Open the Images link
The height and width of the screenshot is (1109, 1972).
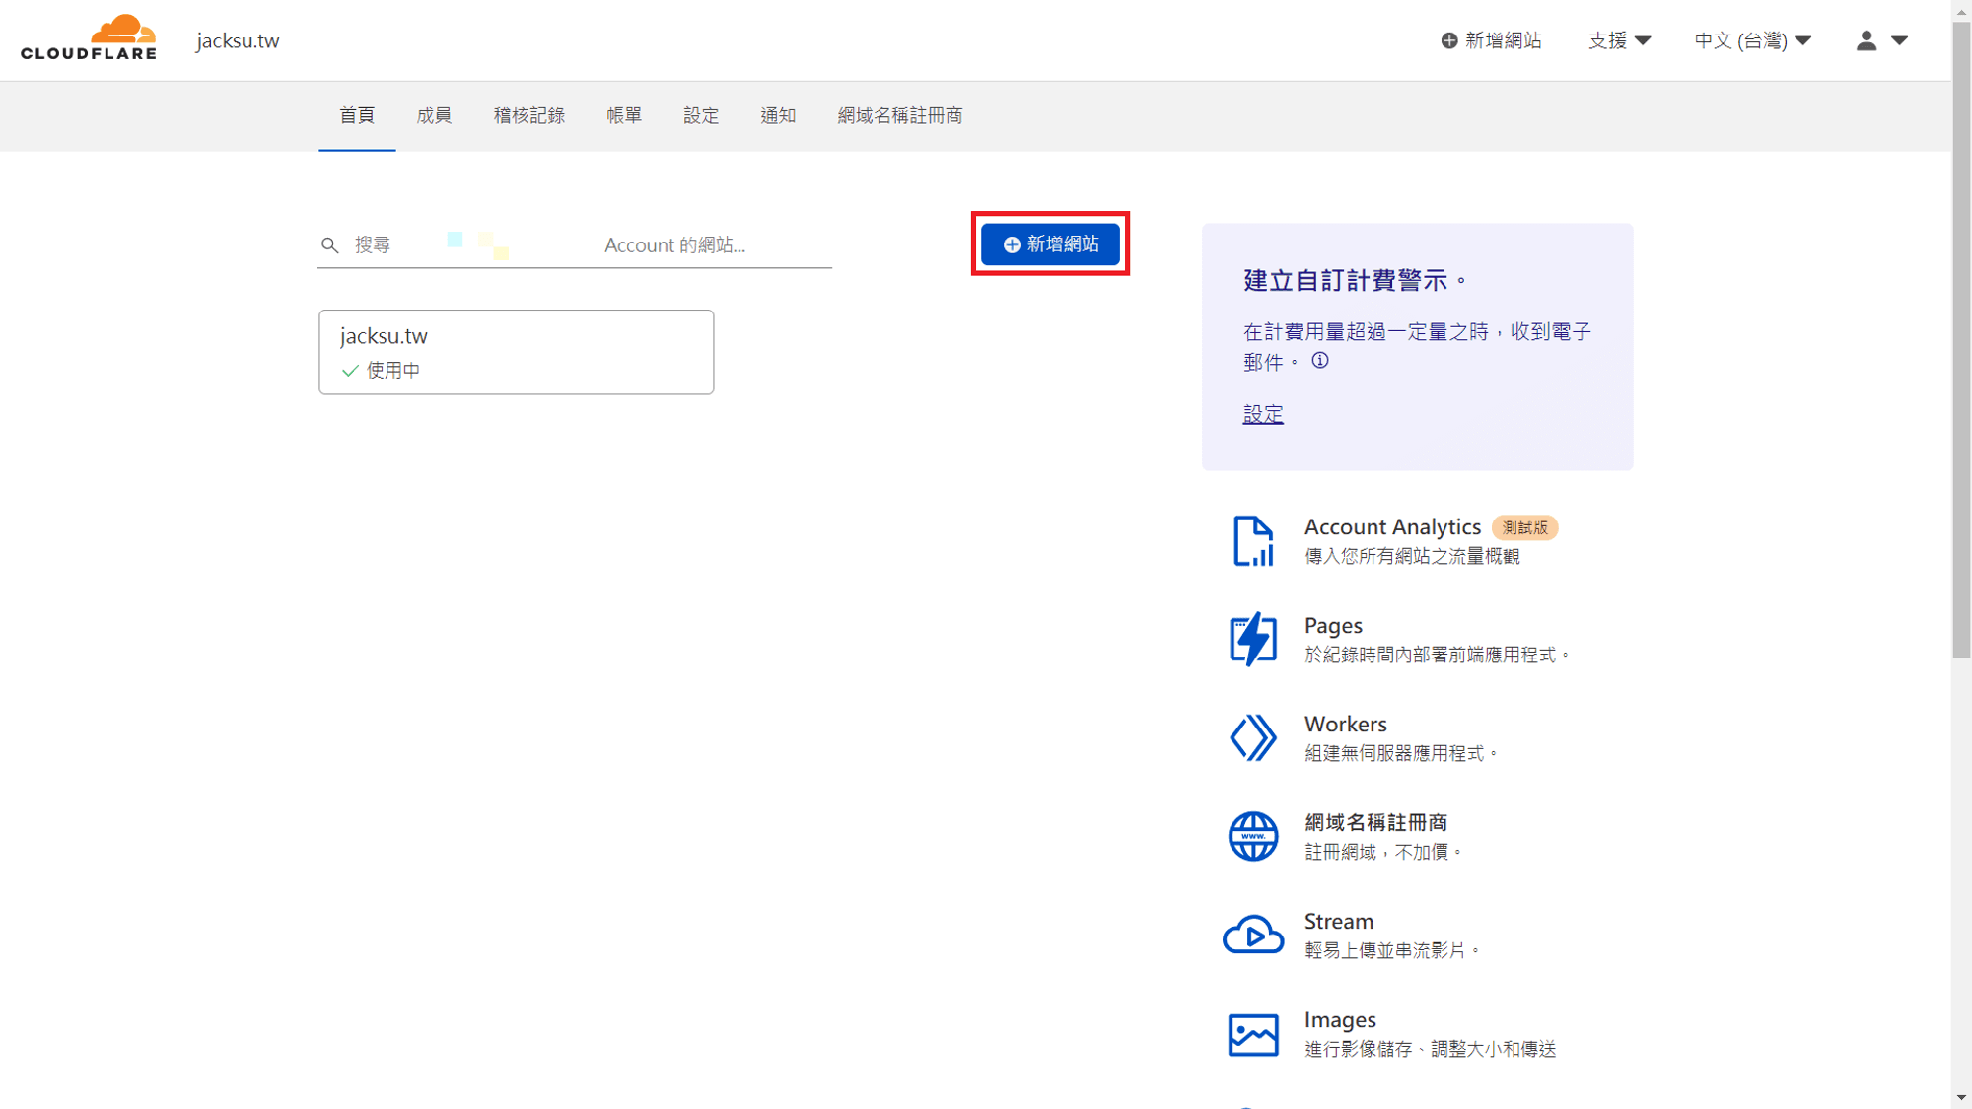tap(1340, 1020)
